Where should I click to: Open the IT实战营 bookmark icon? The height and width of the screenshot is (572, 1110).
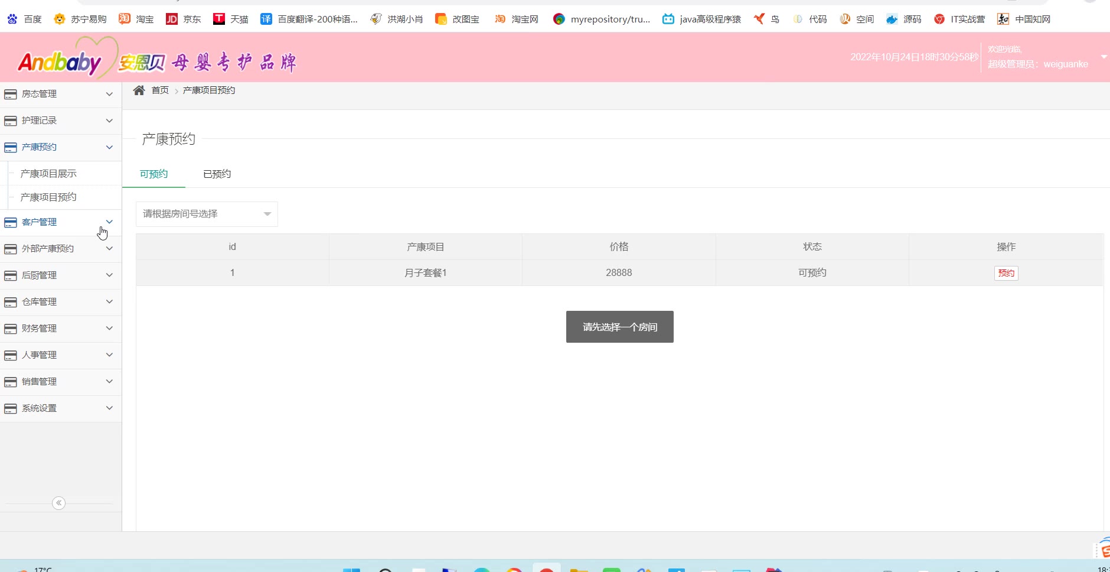click(x=939, y=19)
